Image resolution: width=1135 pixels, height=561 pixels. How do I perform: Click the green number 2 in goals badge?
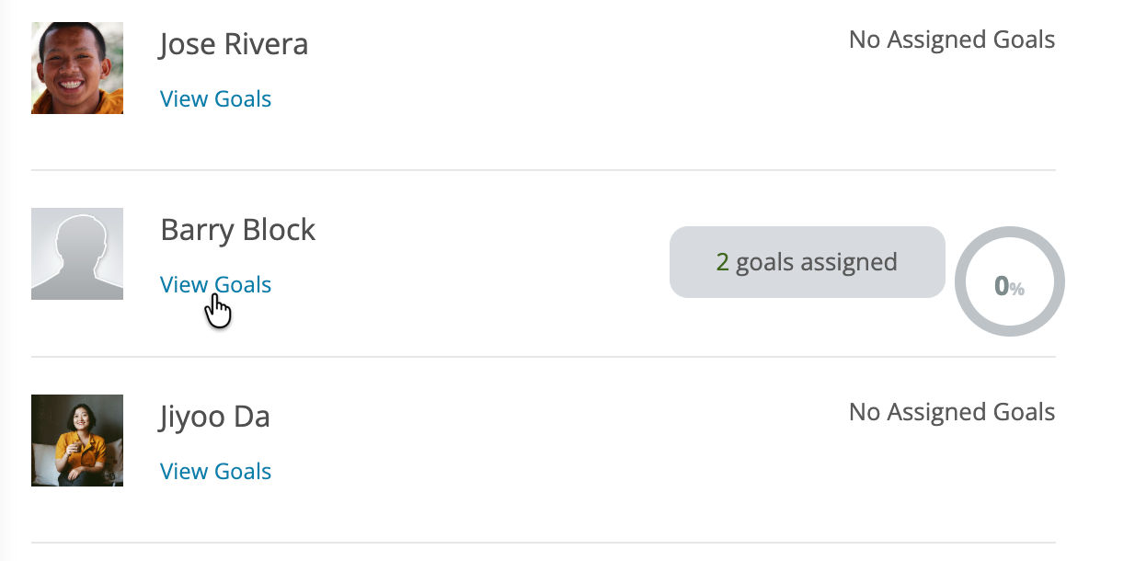tap(722, 262)
